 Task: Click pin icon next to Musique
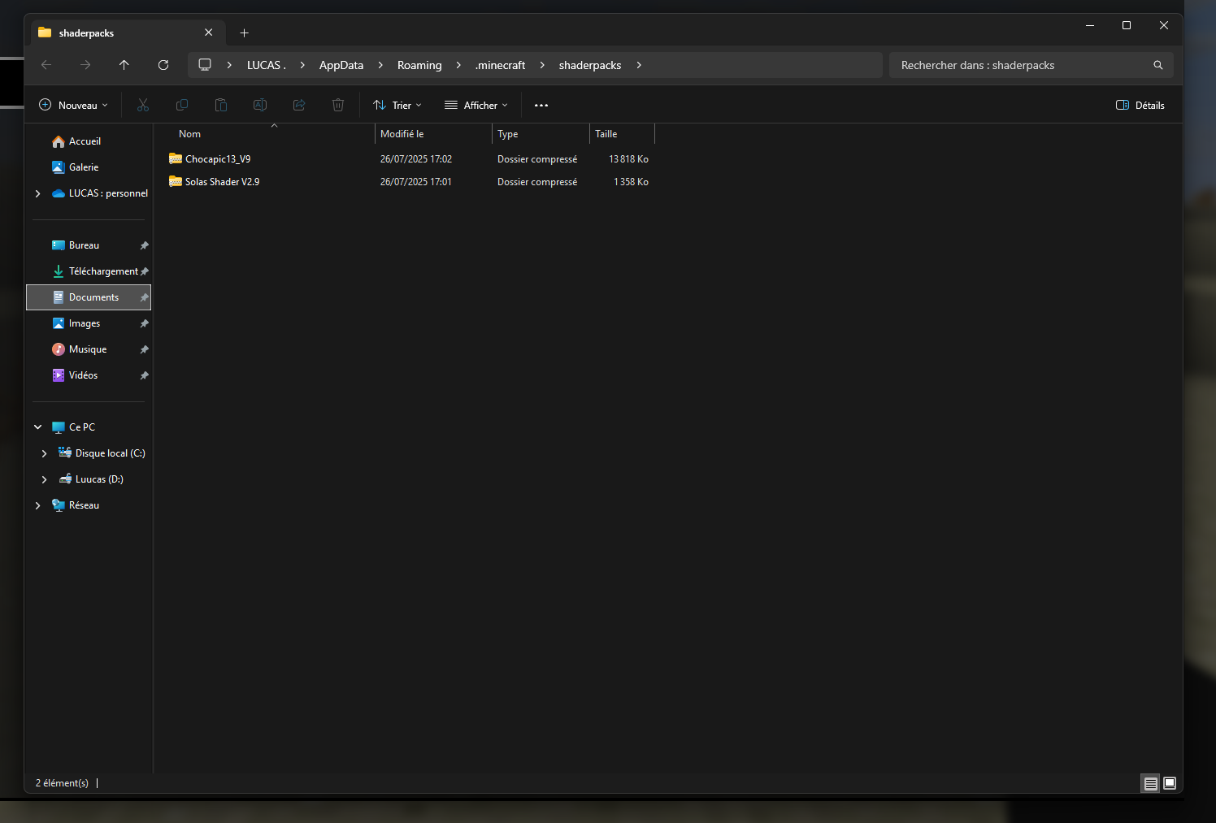144,349
